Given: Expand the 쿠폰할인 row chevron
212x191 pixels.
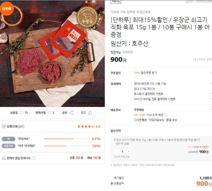Looking at the screenshot, I should click(x=211, y=73).
